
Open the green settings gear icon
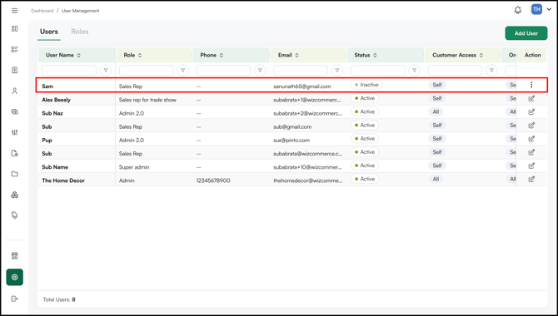coord(15,277)
